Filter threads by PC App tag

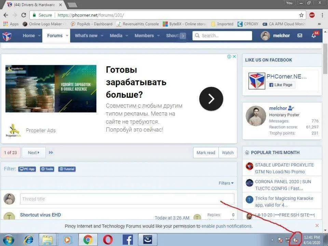pyautogui.click(x=27, y=169)
